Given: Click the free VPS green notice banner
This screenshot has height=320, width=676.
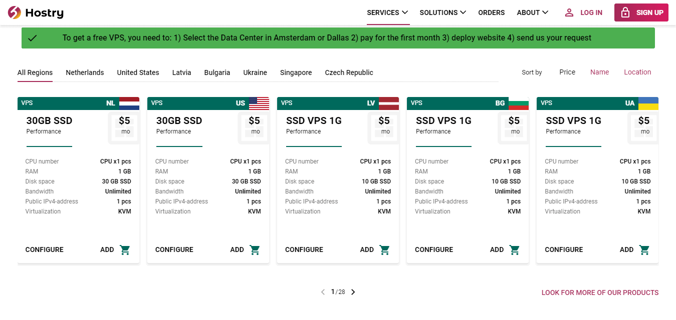Looking at the screenshot, I should pyautogui.click(x=338, y=38).
